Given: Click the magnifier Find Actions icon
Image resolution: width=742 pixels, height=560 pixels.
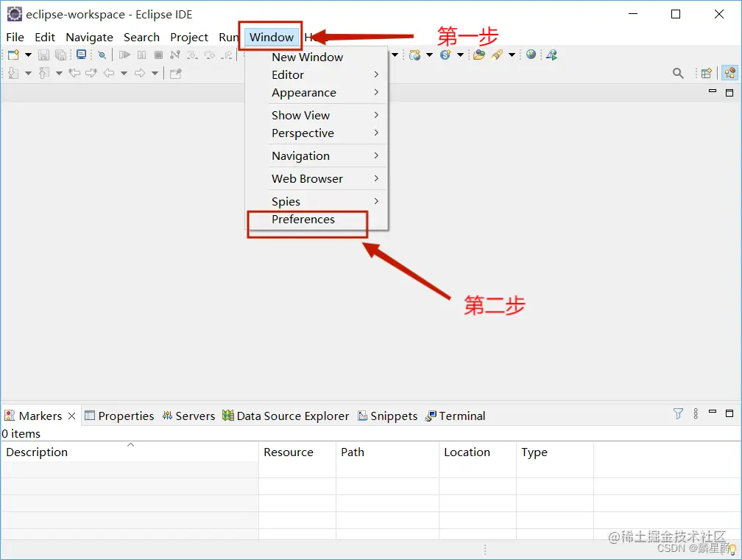Looking at the screenshot, I should [x=678, y=73].
